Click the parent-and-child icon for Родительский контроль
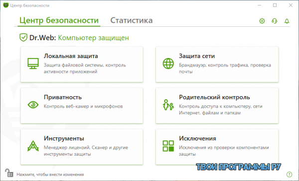The image size is (299, 181). [168, 105]
